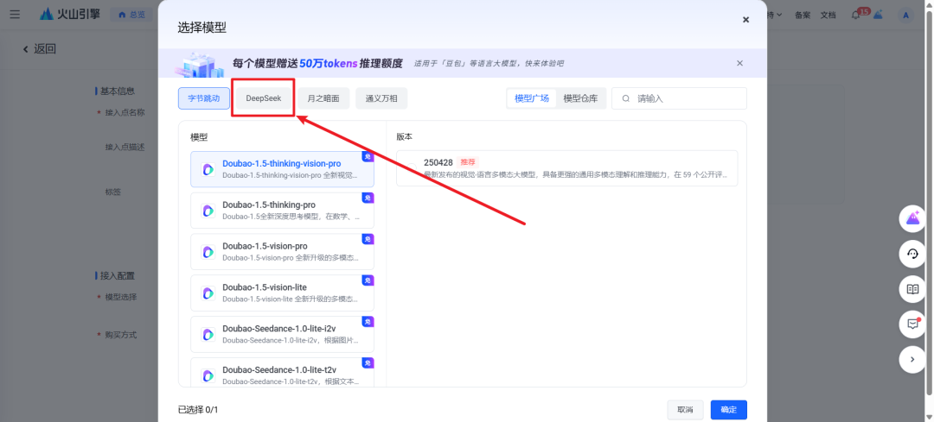Click the 免 badge on Doubao-Seedance-1.0-lite-i2v card
This screenshot has height=422, width=934.
(368, 322)
